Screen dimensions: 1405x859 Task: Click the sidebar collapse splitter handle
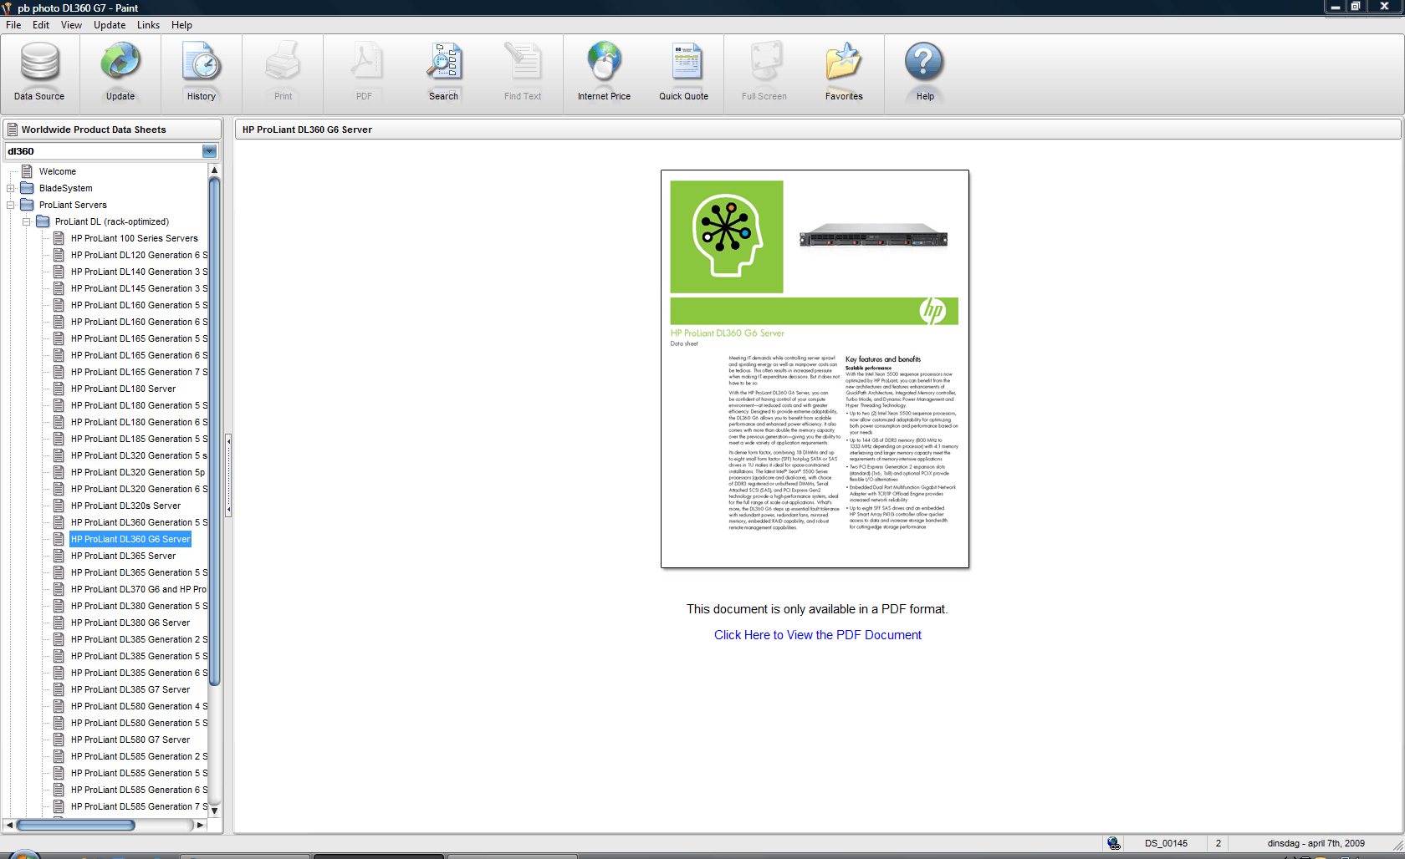click(228, 475)
